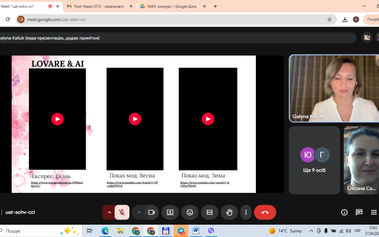Open Task View on the taskbar
Viewport: 379px width, 237px height.
click(x=90, y=231)
